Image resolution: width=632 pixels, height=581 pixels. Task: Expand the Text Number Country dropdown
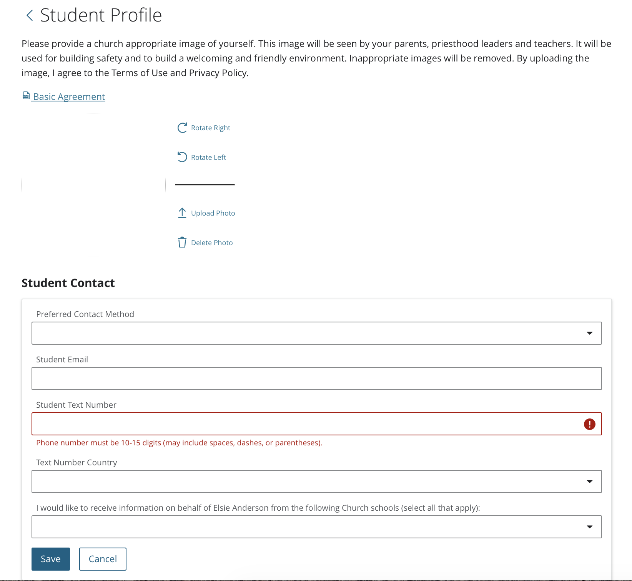pyautogui.click(x=316, y=481)
